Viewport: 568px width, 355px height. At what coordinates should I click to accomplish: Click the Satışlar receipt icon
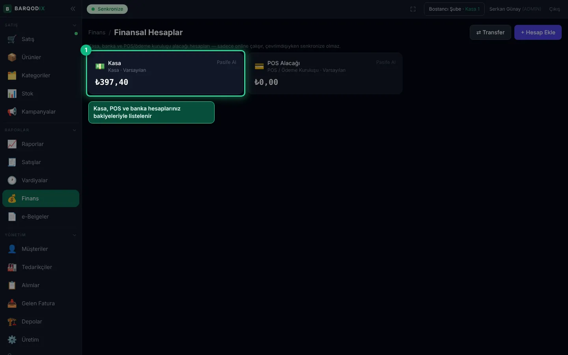[x=12, y=162]
